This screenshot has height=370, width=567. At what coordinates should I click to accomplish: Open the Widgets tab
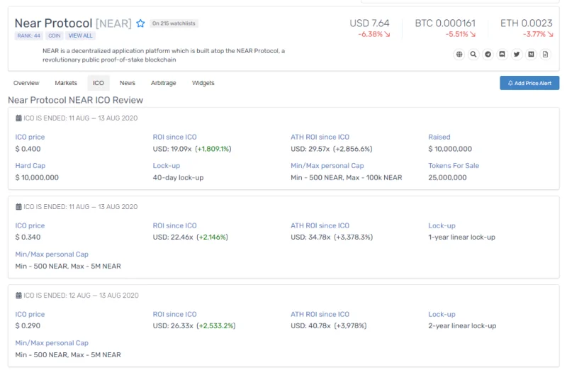click(203, 83)
